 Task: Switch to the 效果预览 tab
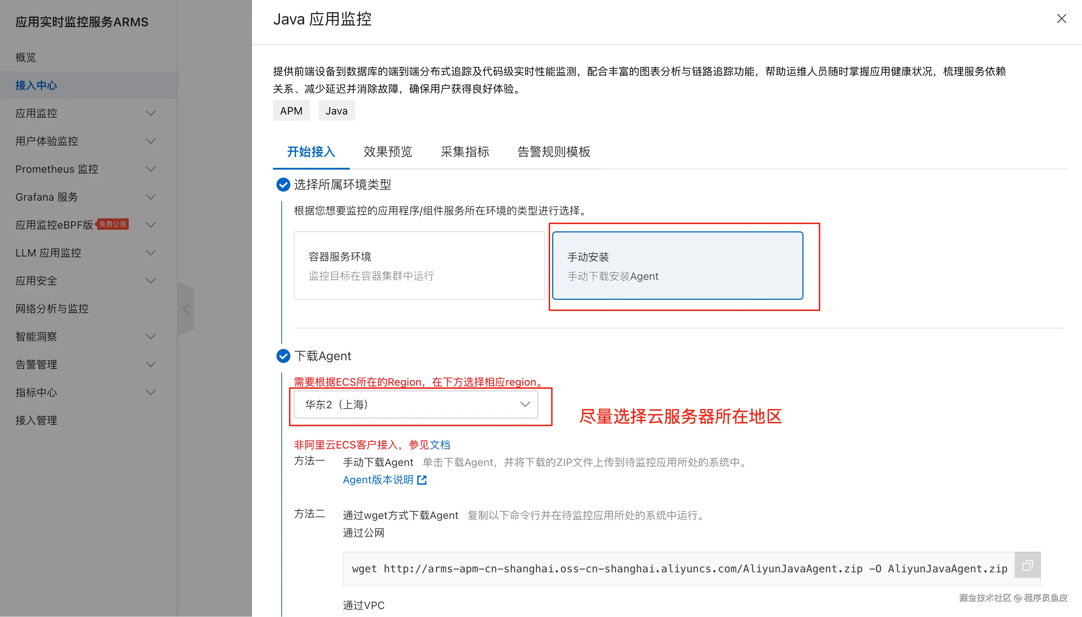pyautogui.click(x=387, y=152)
